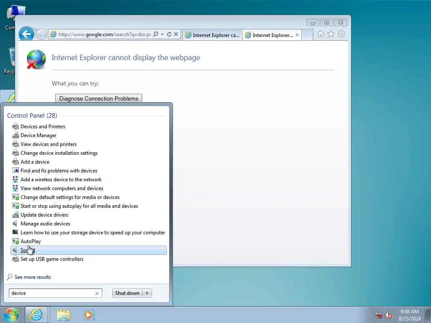Expand the Shut down options arrow
Viewport: 431px width, 323px height.
147,293
